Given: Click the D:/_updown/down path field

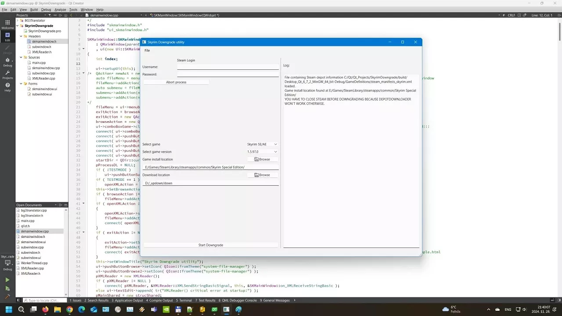Looking at the screenshot, I should (x=211, y=183).
